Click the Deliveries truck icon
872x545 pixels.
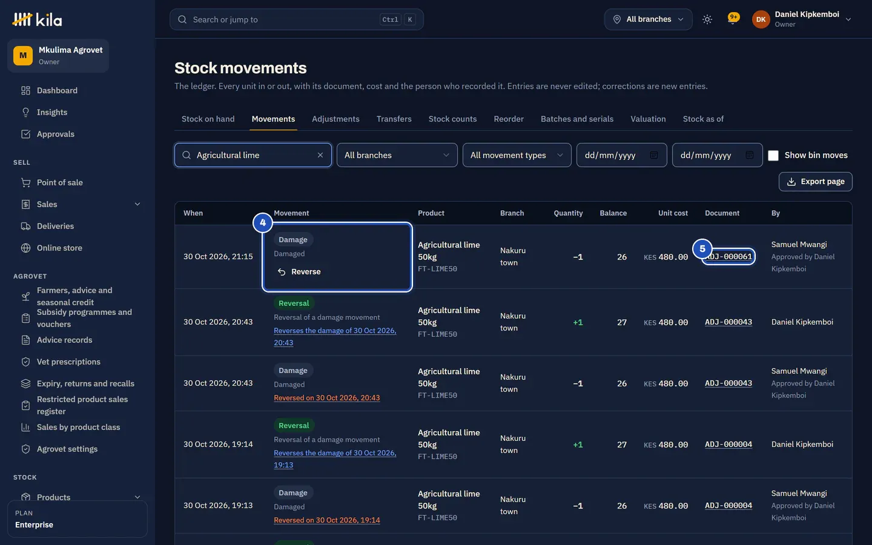click(x=25, y=226)
